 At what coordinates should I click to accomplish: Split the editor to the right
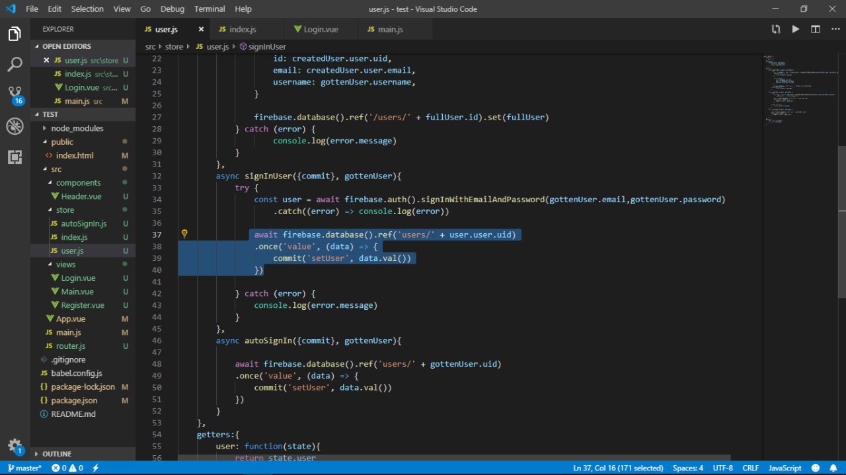pyautogui.click(x=816, y=29)
